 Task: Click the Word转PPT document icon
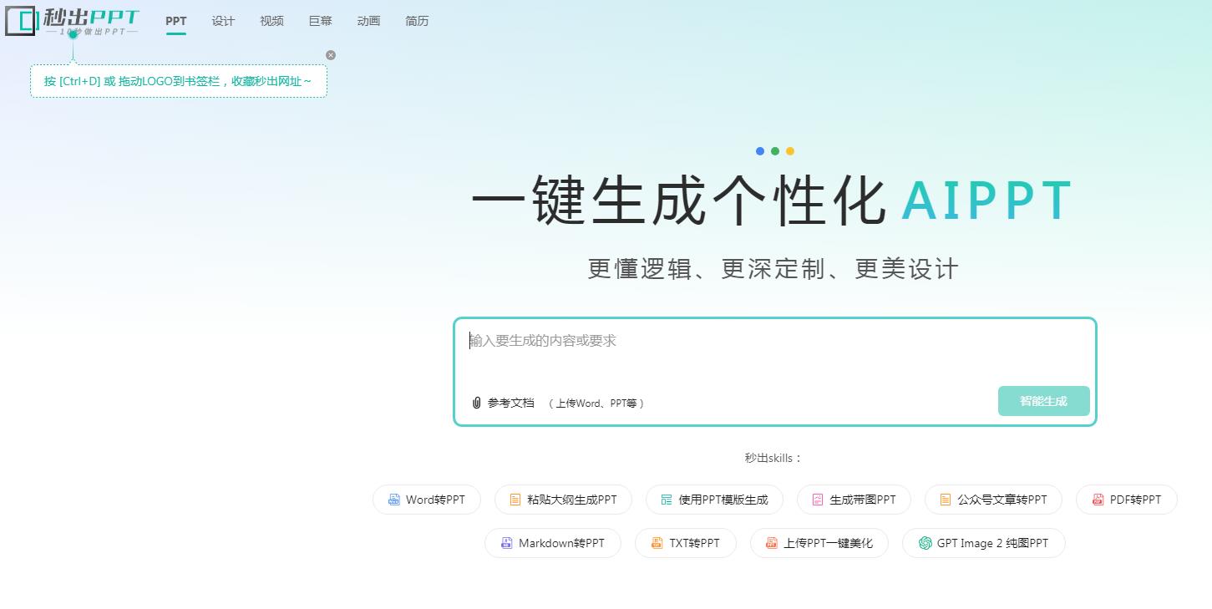pos(394,500)
